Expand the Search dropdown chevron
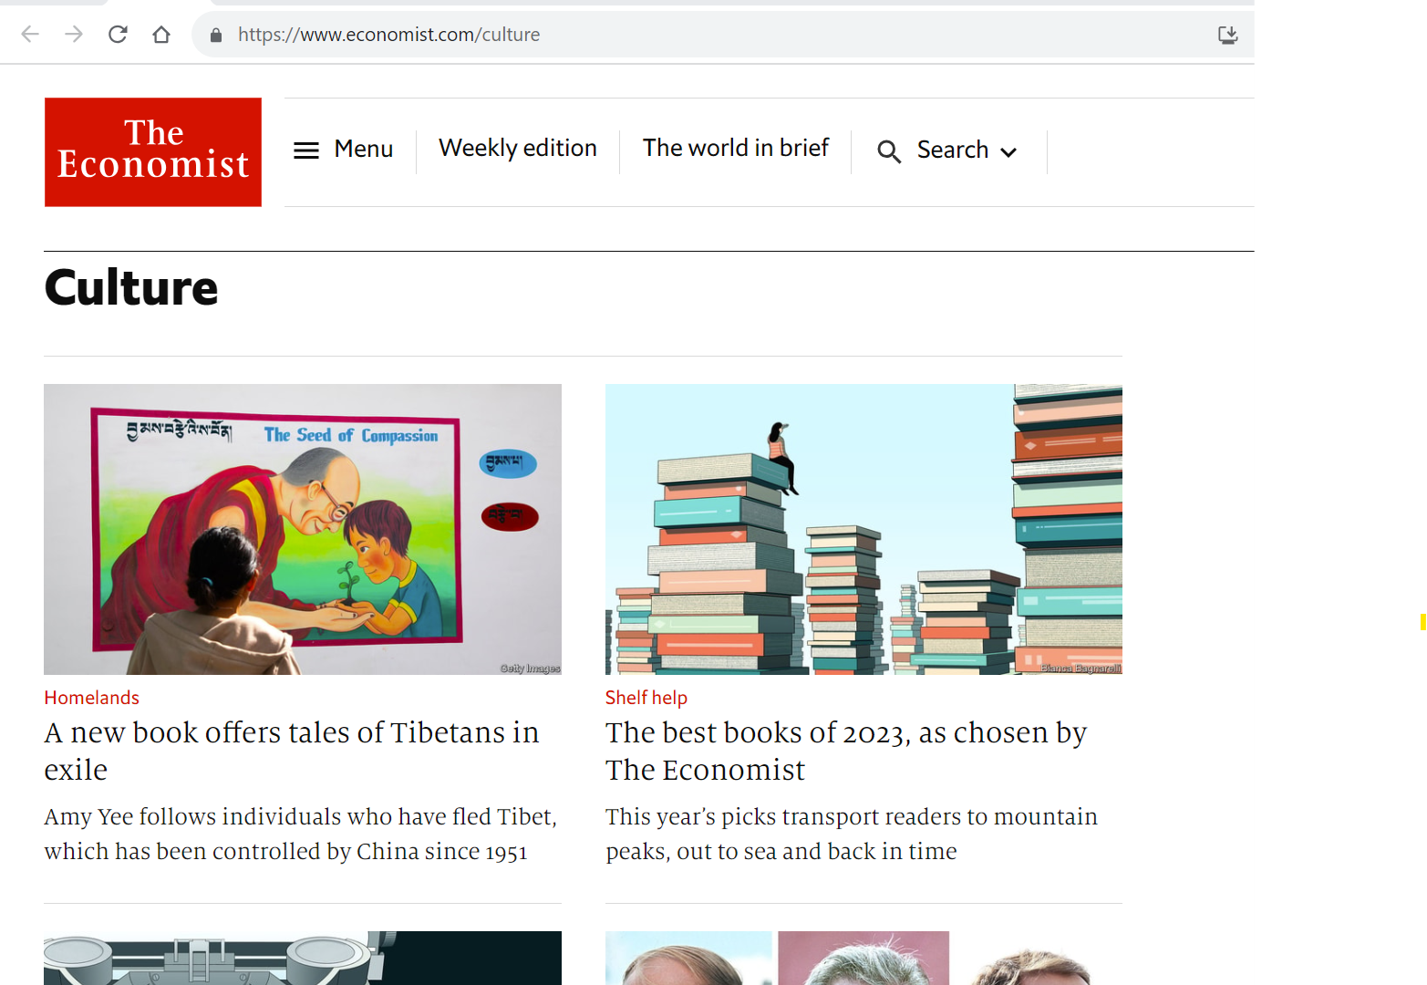This screenshot has height=985, width=1427. pos(1008,152)
